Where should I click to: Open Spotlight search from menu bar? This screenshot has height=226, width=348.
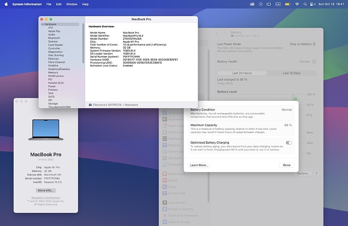tap(306, 4)
